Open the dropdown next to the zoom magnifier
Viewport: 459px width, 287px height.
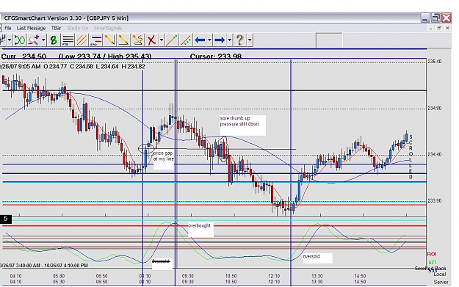click(x=43, y=40)
